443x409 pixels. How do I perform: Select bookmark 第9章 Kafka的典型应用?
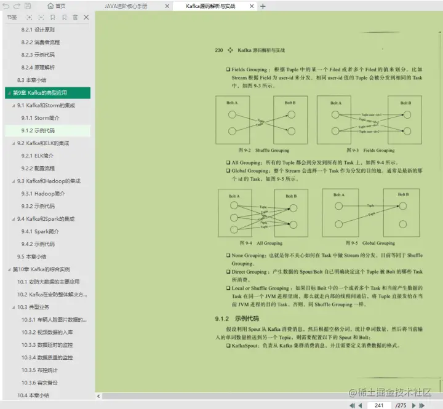click(x=48, y=93)
